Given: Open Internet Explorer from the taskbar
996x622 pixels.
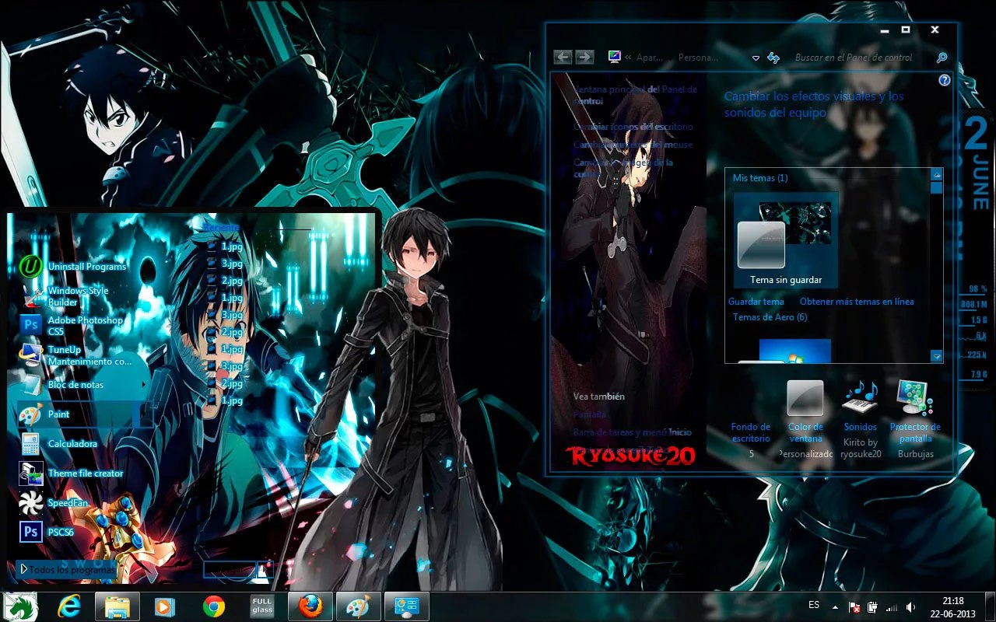Looking at the screenshot, I should tap(69, 606).
